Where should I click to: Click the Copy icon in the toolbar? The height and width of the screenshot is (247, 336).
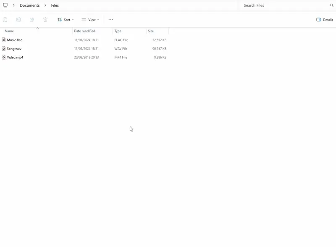pos(6,20)
